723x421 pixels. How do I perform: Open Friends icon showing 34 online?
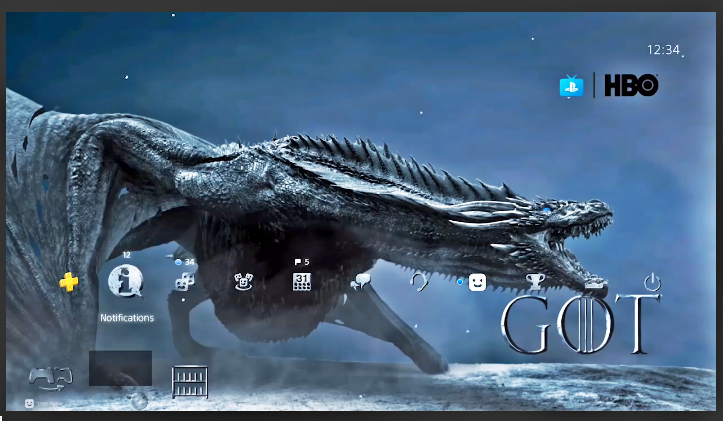pyautogui.click(x=185, y=282)
